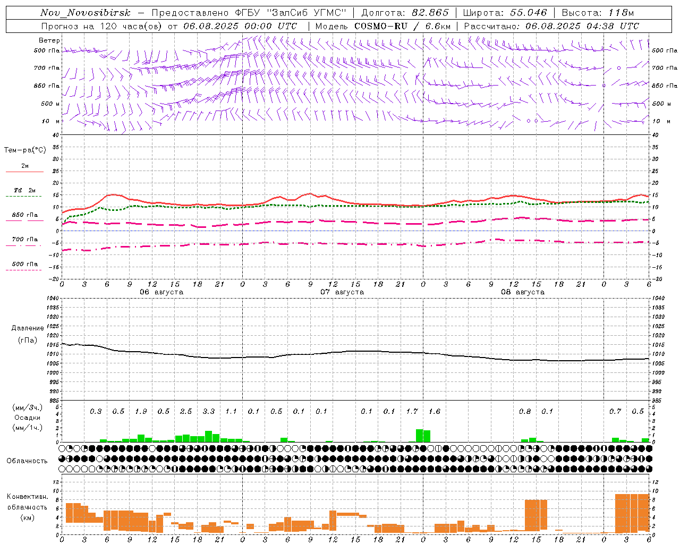Click the model name COSMO-RU / 6.6км
680x544 pixels.
pos(403,26)
